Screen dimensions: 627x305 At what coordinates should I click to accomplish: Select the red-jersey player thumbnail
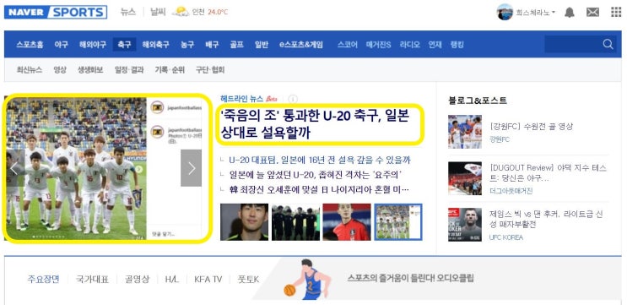[347, 222]
